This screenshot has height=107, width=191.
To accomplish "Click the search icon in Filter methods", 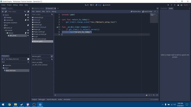I will point(52,59).
